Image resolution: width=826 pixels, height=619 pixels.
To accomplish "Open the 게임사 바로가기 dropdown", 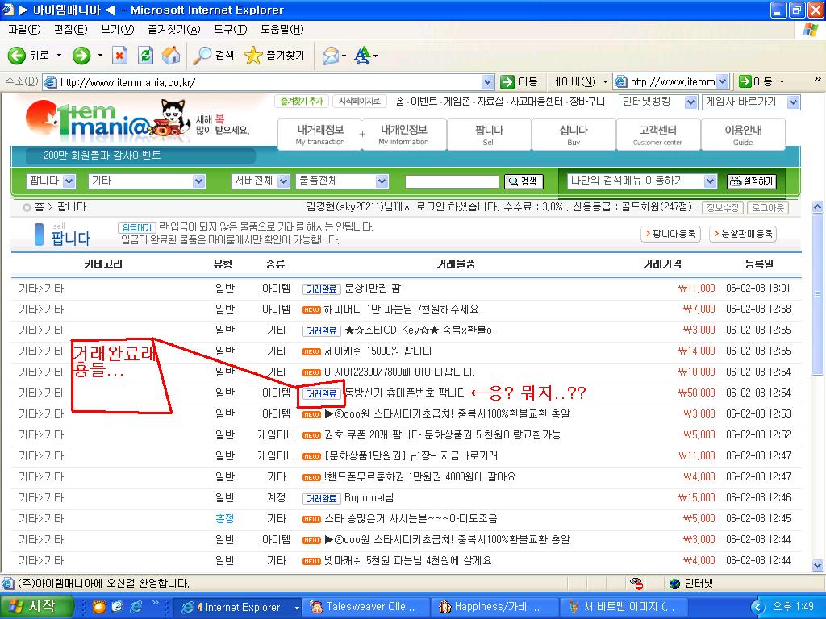I will click(x=750, y=102).
